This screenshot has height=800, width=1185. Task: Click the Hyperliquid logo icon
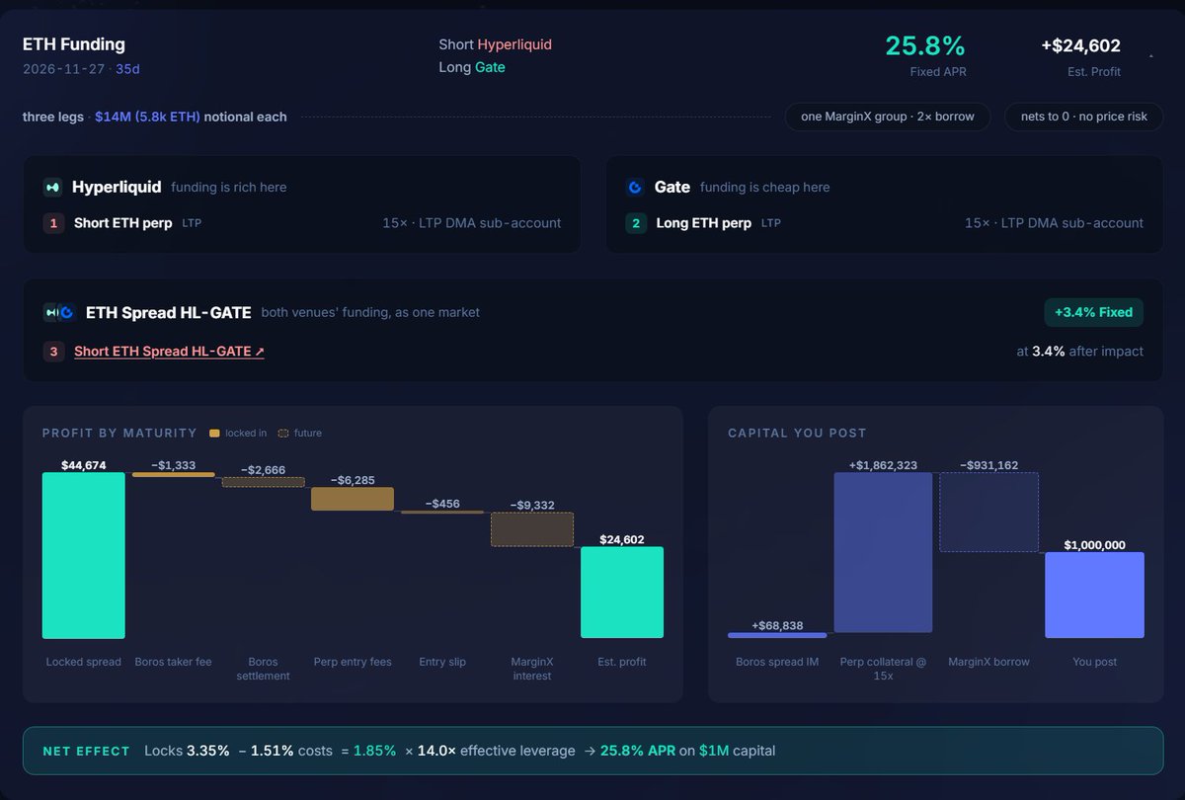pos(52,187)
